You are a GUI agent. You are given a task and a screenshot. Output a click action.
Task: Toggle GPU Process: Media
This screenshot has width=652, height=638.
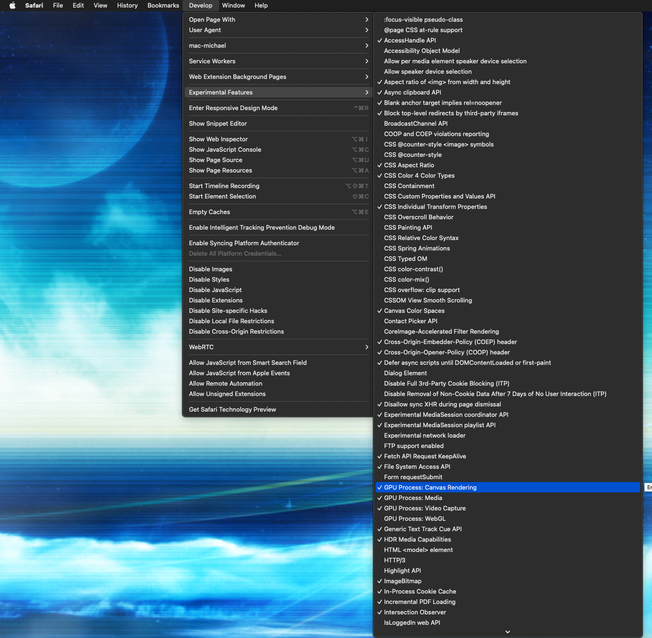pyautogui.click(x=508, y=498)
